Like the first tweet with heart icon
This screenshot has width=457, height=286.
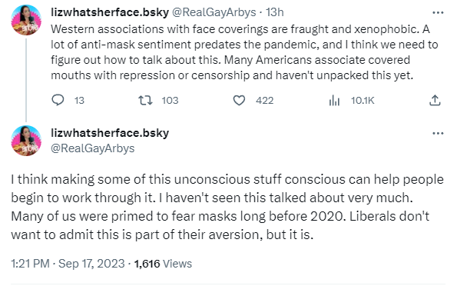tap(239, 101)
